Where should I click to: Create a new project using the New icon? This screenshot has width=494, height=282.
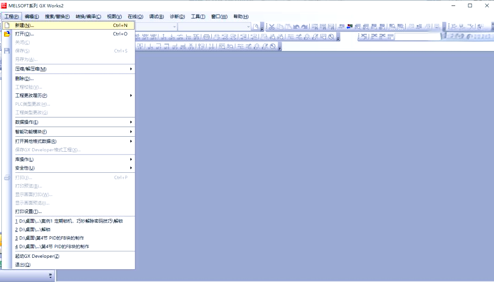pos(6,26)
